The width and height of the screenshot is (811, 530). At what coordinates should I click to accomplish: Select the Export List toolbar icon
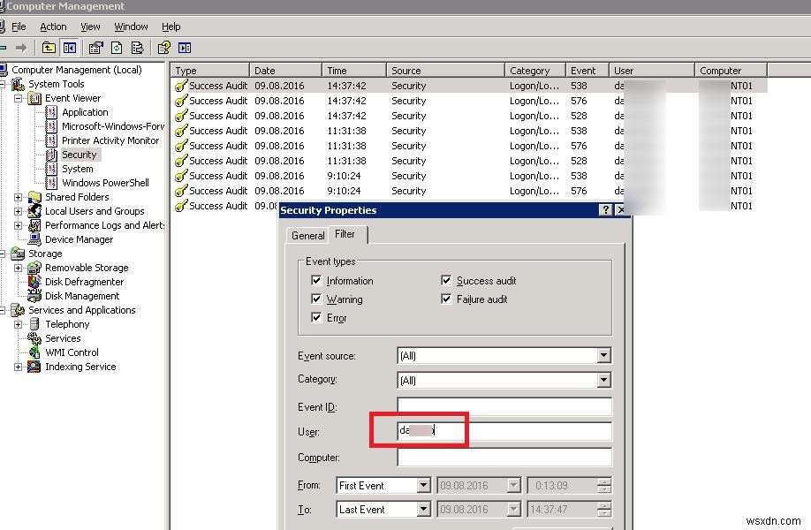tap(136, 48)
